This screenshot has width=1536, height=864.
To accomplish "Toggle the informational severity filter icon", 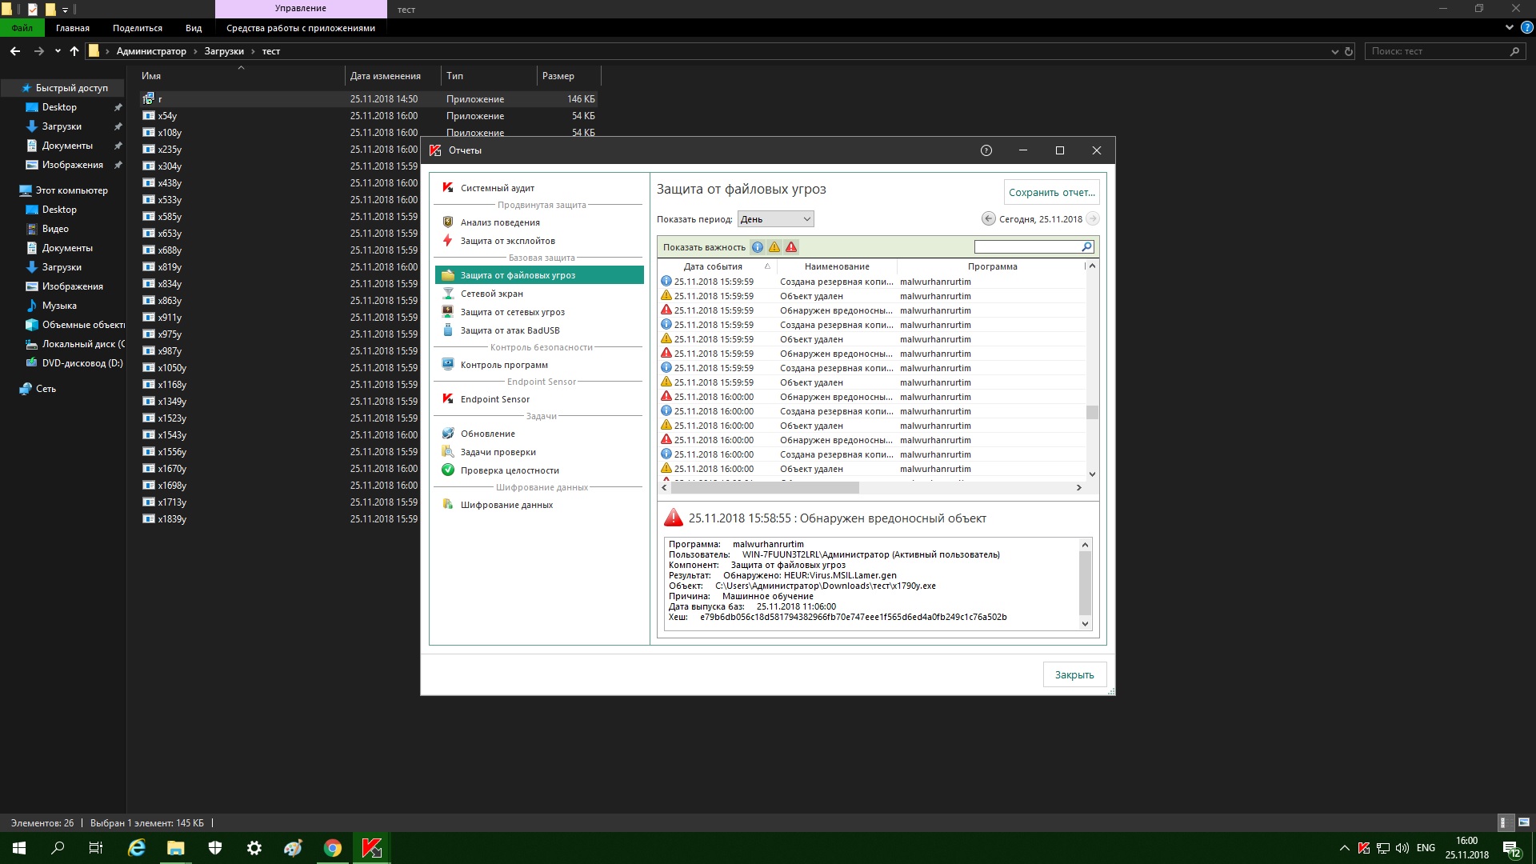I will pos(757,247).
